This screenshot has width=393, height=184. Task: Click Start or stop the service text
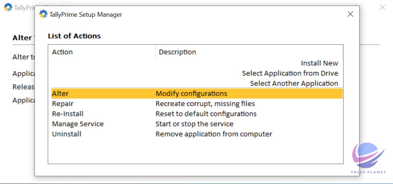click(x=194, y=124)
